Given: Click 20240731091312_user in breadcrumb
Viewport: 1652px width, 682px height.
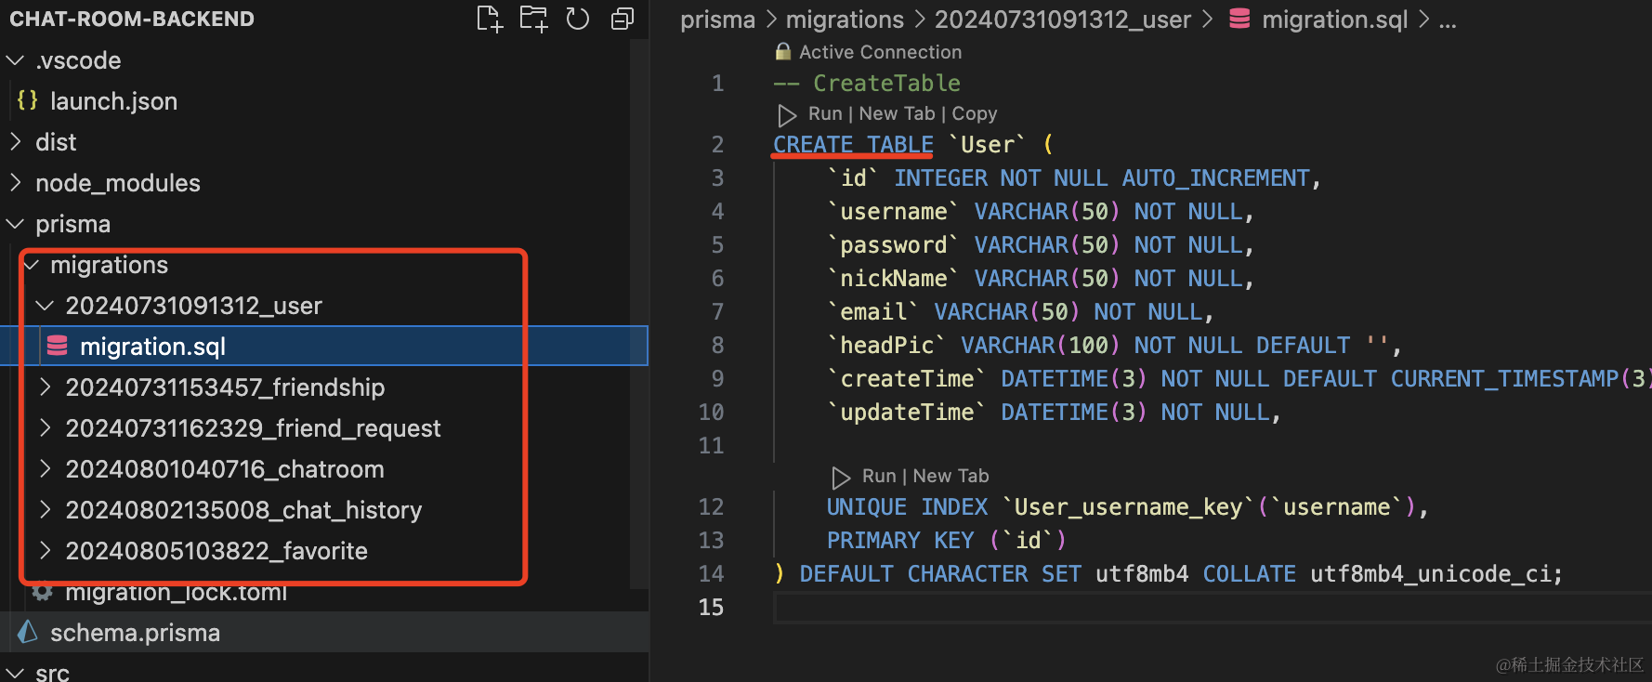Looking at the screenshot, I should pos(1062,20).
